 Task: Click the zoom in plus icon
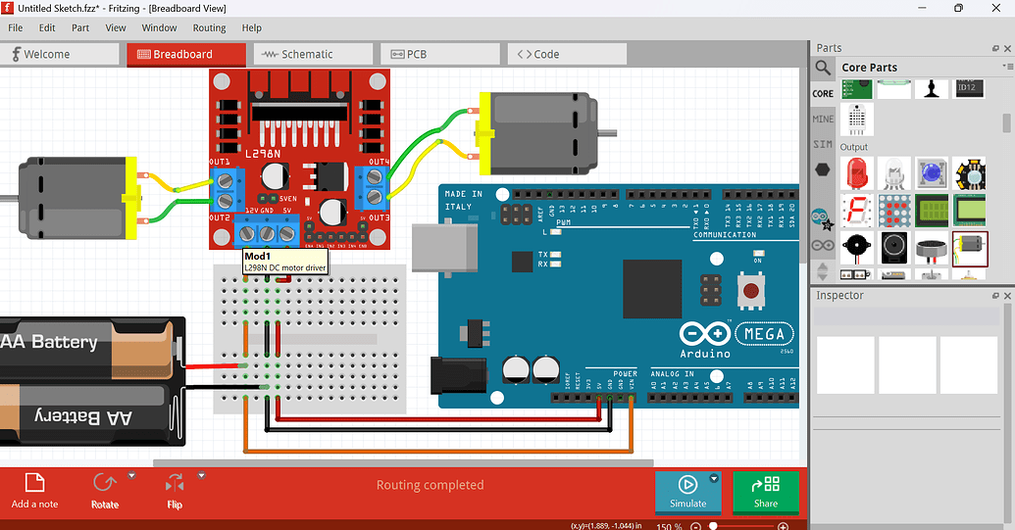[784, 526]
